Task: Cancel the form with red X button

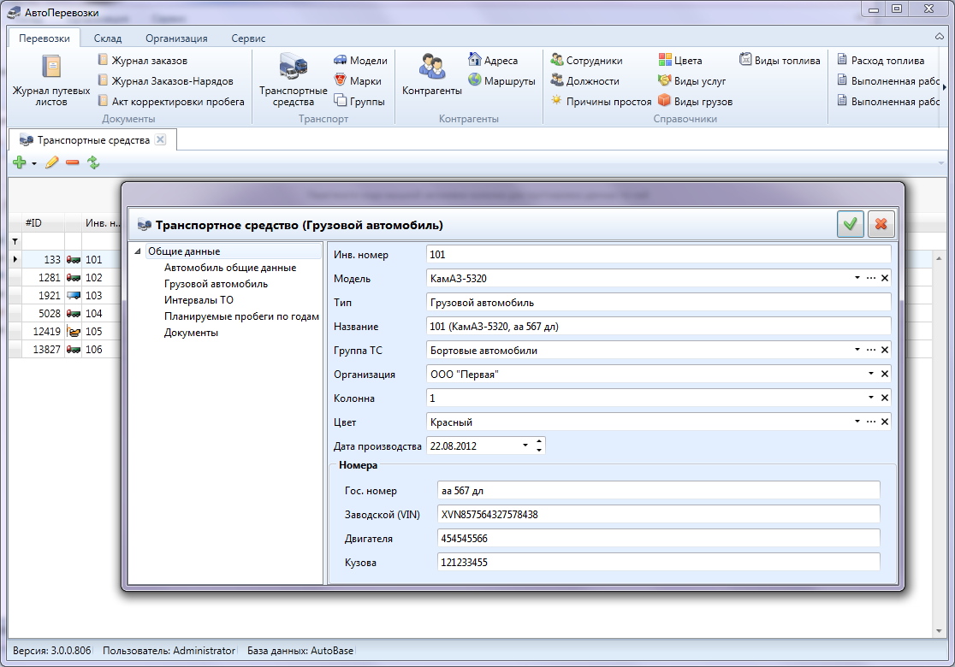Action: [x=880, y=225]
